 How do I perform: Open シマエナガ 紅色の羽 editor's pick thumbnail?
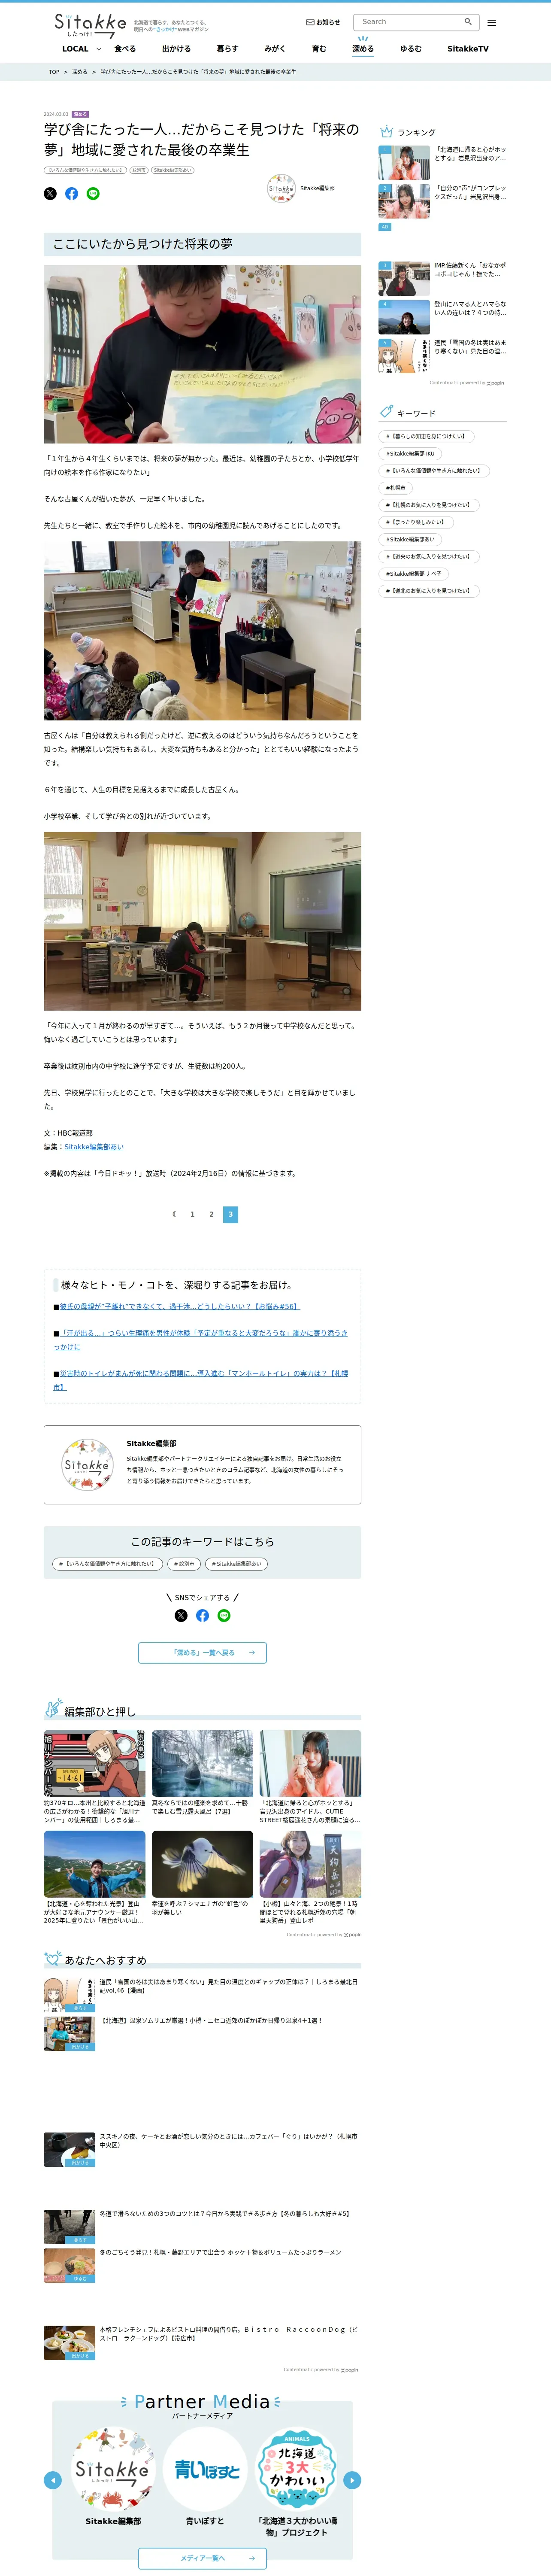[202, 1864]
